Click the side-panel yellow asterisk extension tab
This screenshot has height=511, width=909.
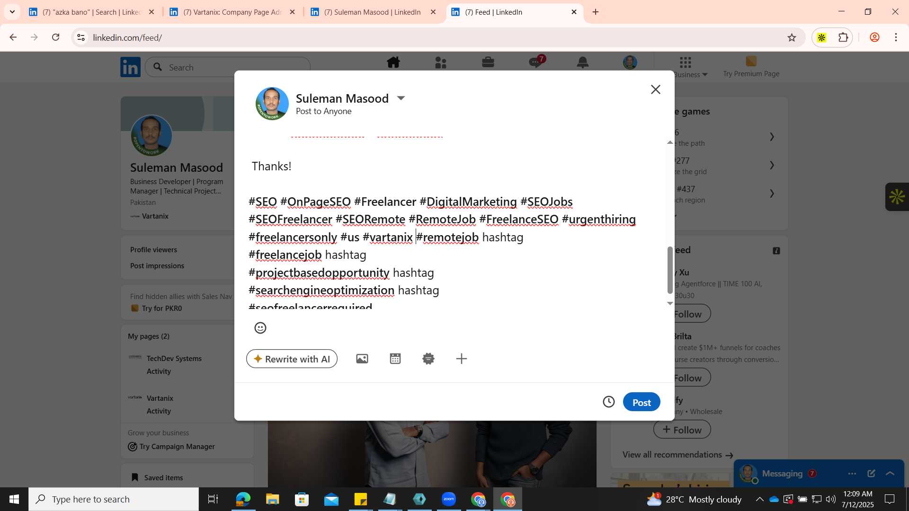coord(897,197)
